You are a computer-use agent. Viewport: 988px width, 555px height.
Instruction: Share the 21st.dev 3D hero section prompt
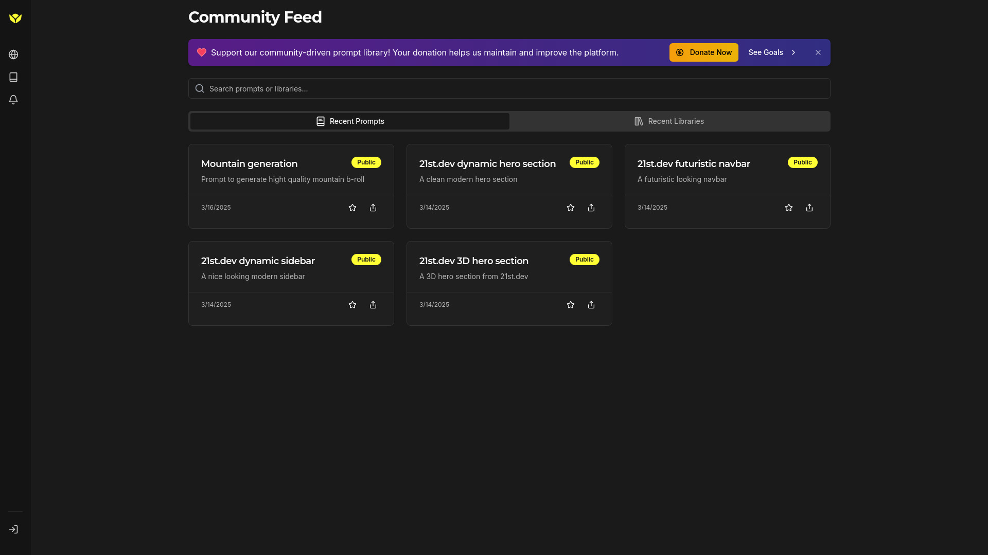click(x=591, y=305)
